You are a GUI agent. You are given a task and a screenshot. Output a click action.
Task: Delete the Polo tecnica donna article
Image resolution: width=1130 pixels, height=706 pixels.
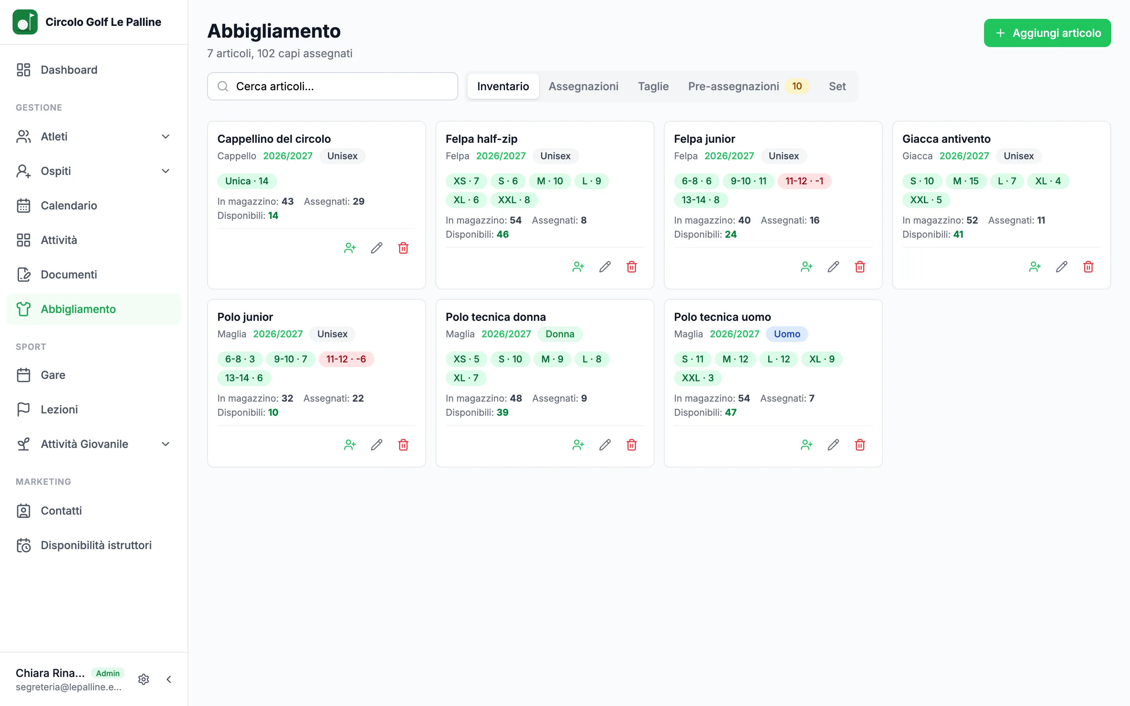(632, 445)
